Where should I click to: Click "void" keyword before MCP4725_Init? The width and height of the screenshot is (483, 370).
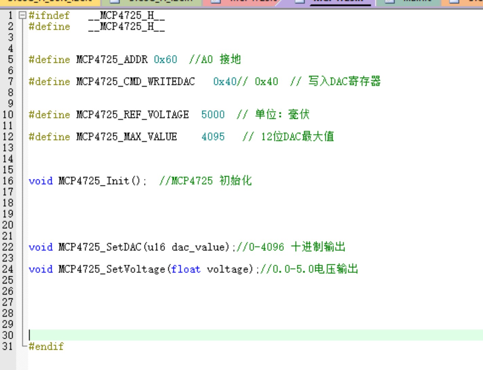(41, 181)
